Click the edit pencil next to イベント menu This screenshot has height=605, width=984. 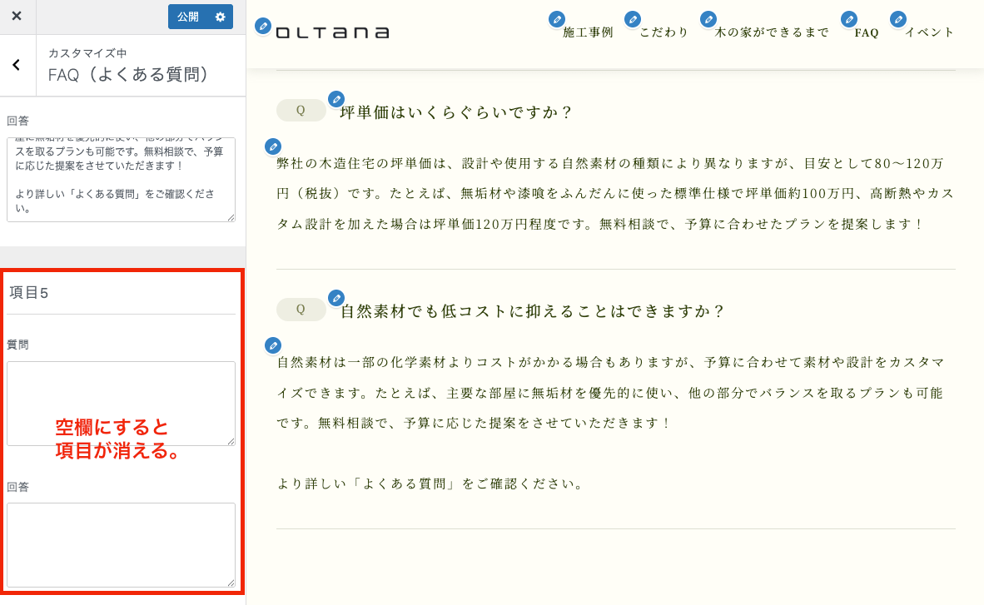click(898, 19)
